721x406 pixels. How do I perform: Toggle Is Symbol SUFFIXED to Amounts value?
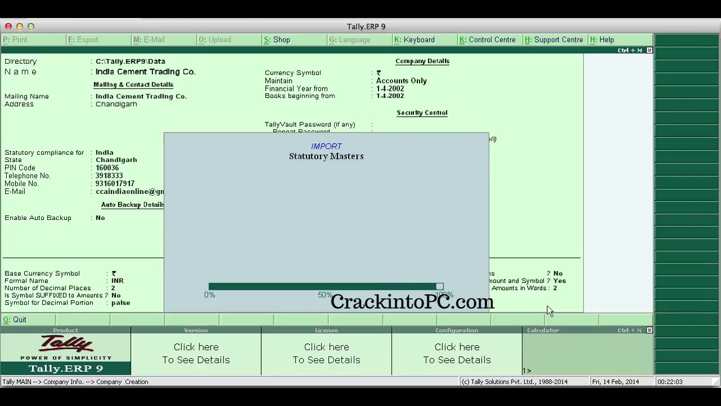coord(115,295)
